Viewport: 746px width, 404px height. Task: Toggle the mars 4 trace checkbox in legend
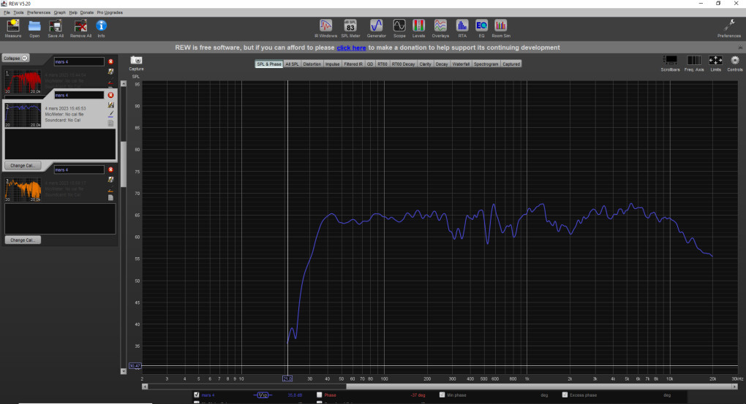click(197, 395)
